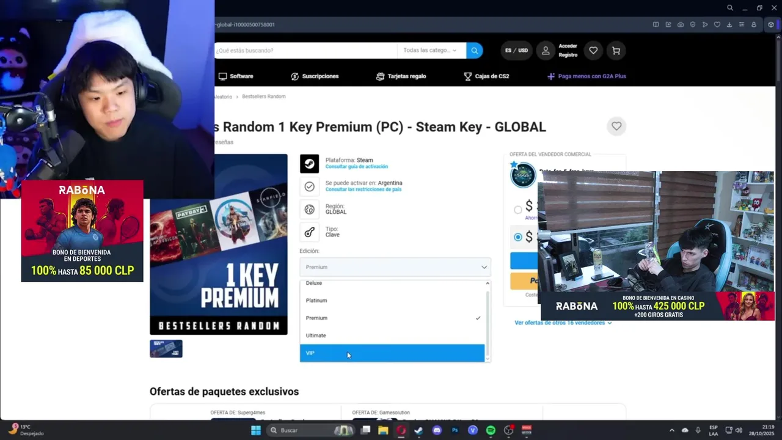Open browser edit note icon in toolbar
The height and width of the screenshot is (440, 782).
click(668, 24)
